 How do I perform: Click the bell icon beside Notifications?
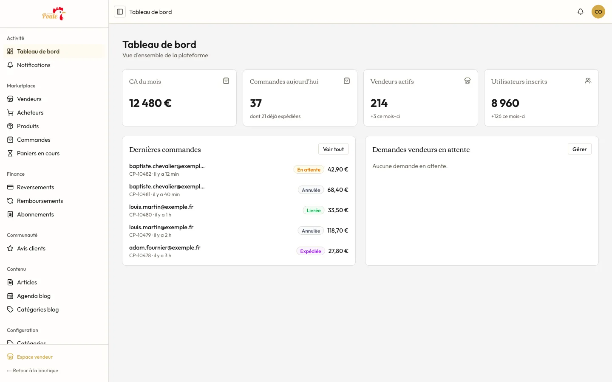coord(10,65)
